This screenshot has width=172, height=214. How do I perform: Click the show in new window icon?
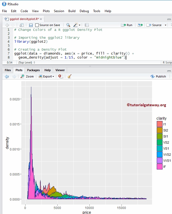(22, 25)
